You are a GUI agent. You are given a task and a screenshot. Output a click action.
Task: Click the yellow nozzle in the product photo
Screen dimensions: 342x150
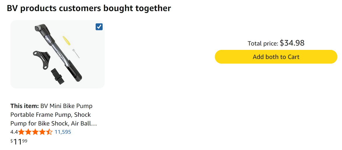click(x=67, y=41)
